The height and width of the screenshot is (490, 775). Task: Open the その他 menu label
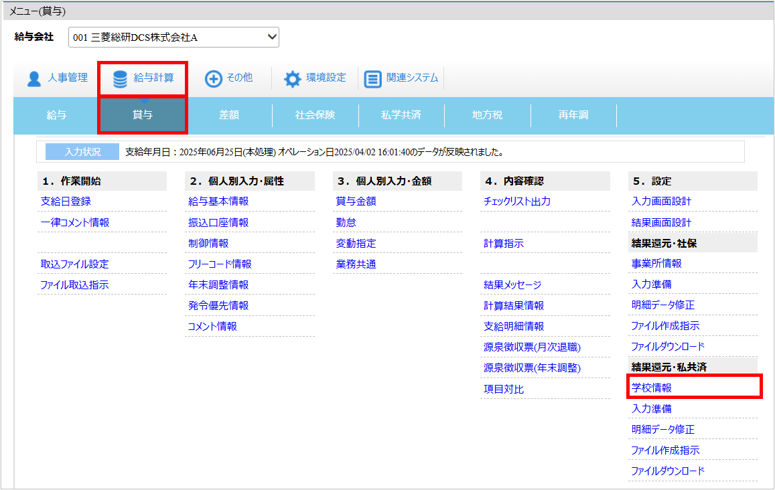tap(240, 78)
